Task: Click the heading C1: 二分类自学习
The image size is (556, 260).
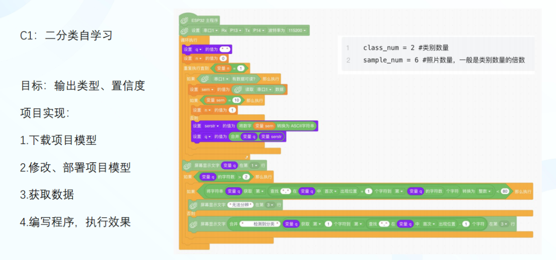Action: [x=66, y=36]
